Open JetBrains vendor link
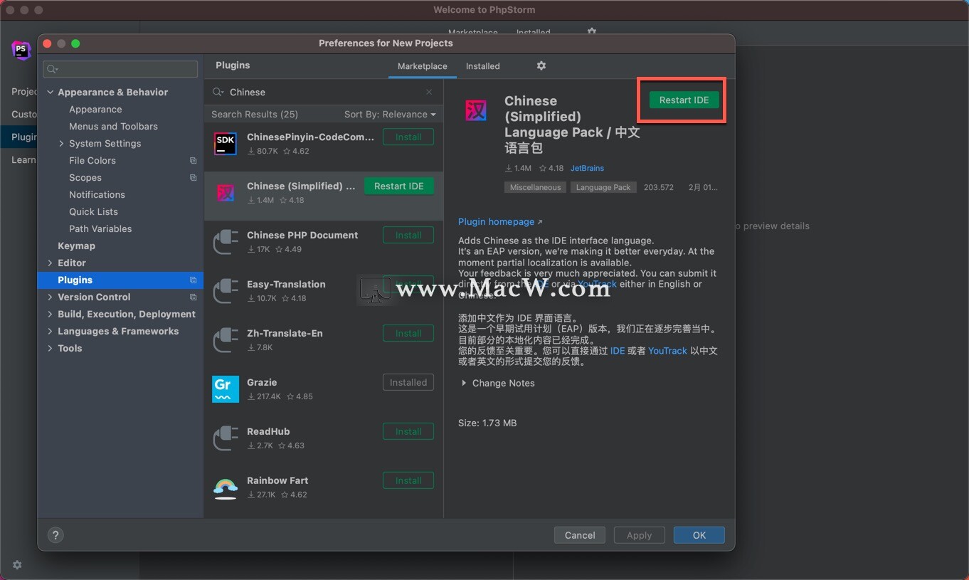 coord(587,169)
